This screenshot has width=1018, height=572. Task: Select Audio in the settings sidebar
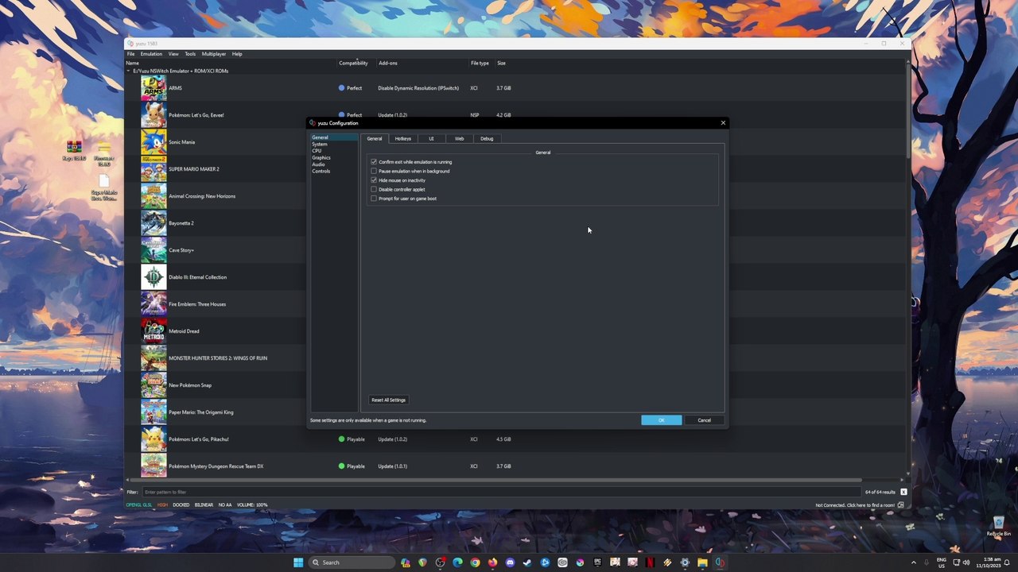point(318,164)
